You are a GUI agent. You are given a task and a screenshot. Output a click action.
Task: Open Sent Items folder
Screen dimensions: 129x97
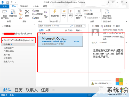pos(9,48)
